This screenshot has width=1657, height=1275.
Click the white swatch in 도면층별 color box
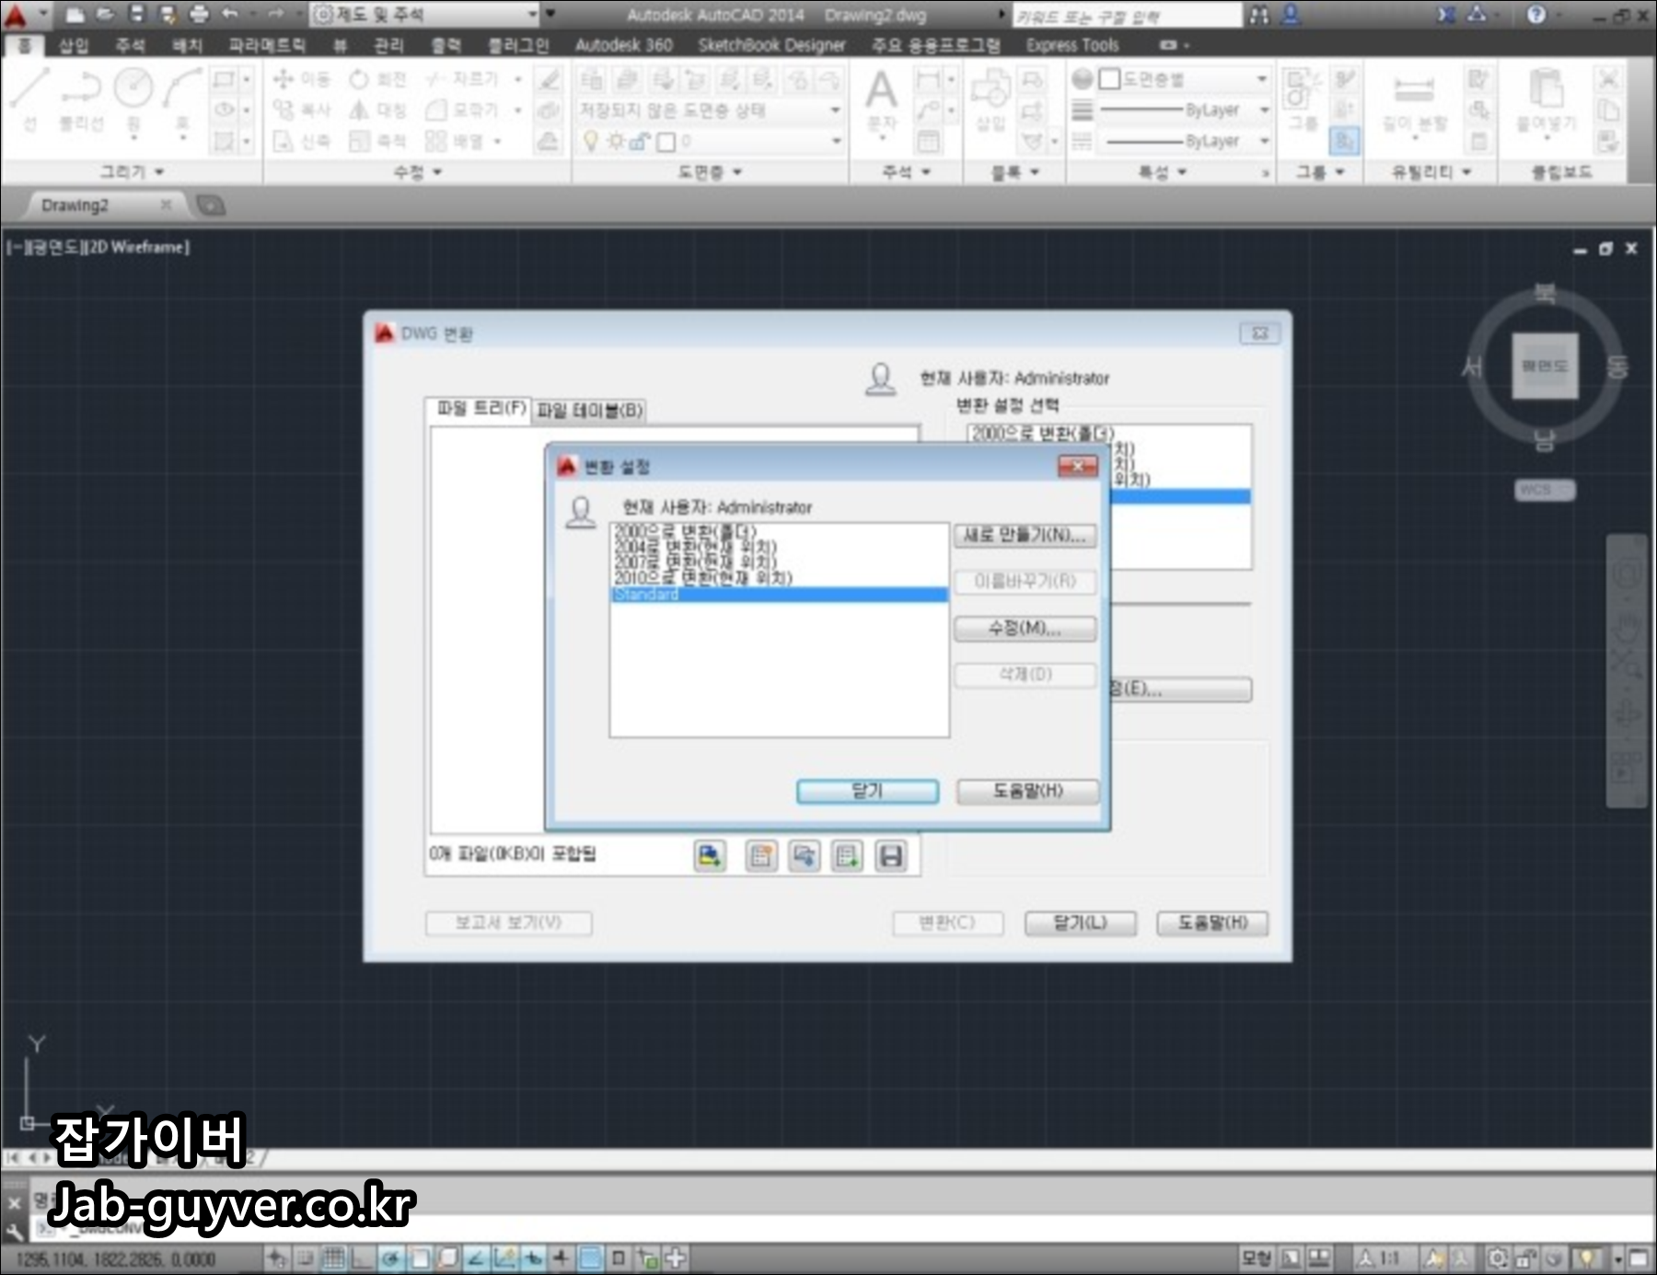click(1110, 80)
